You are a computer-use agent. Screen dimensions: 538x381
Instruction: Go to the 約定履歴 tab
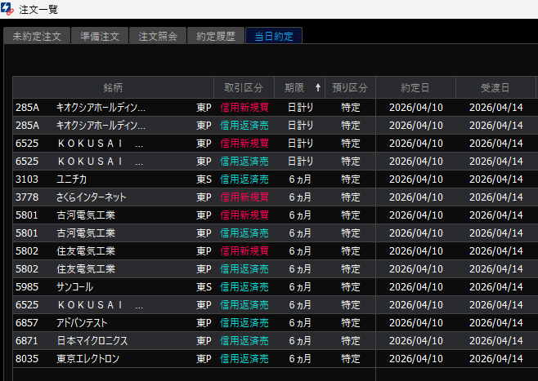coord(216,37)
